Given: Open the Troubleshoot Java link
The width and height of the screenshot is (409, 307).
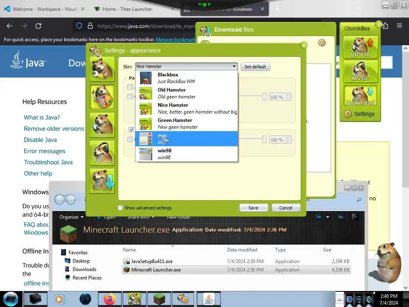Looking at the screenshot, I should point(48,162).
